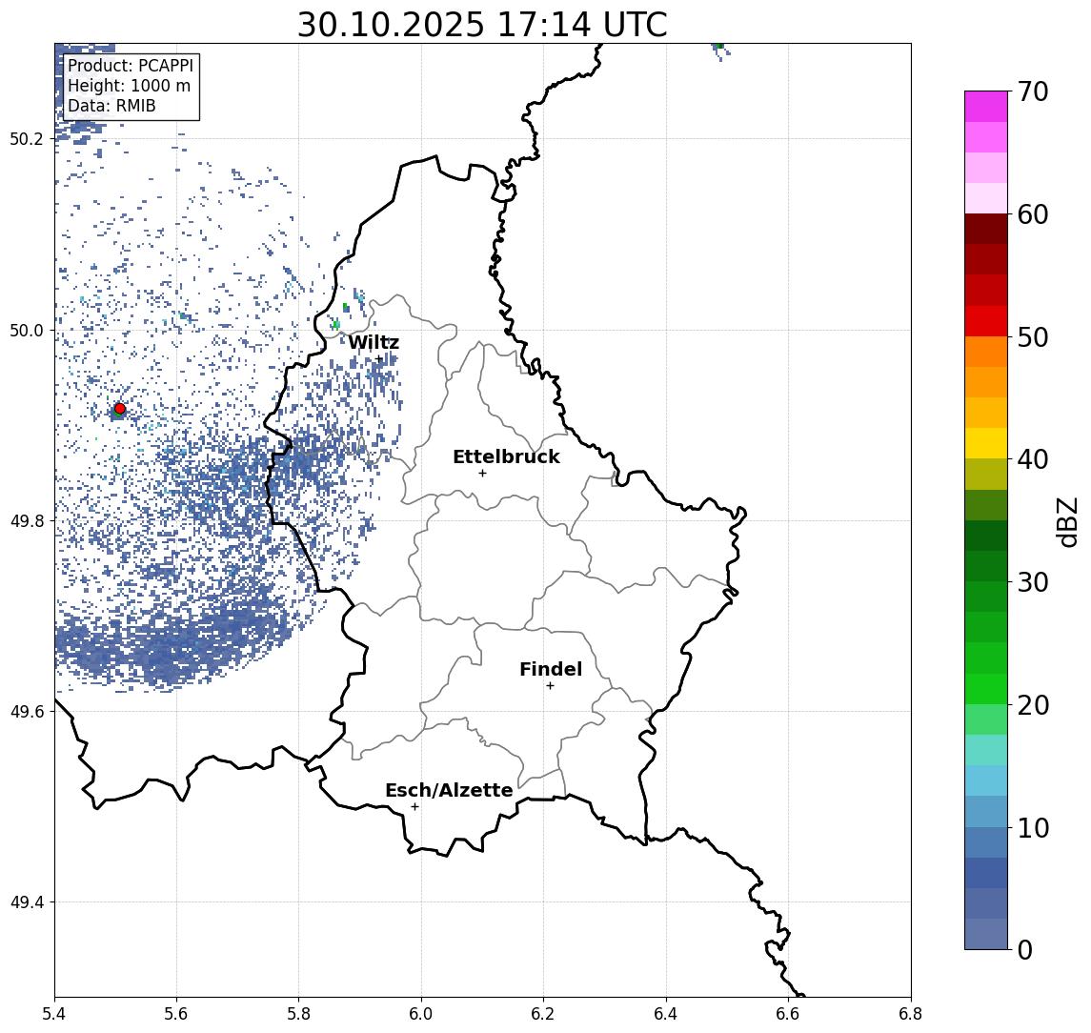Click the colorbar tick label 30

click(1033, 582)
